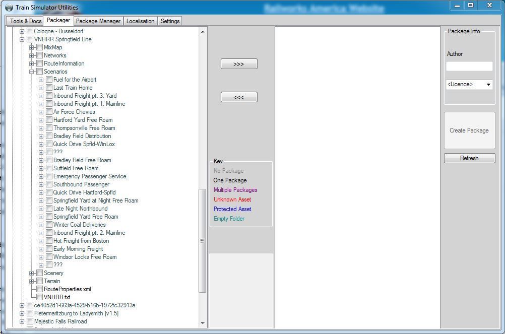Select Inbound Freight pt. 2: Mainline scenario
Viewport: 505px width, 334px height.
[x=89, y=233]
